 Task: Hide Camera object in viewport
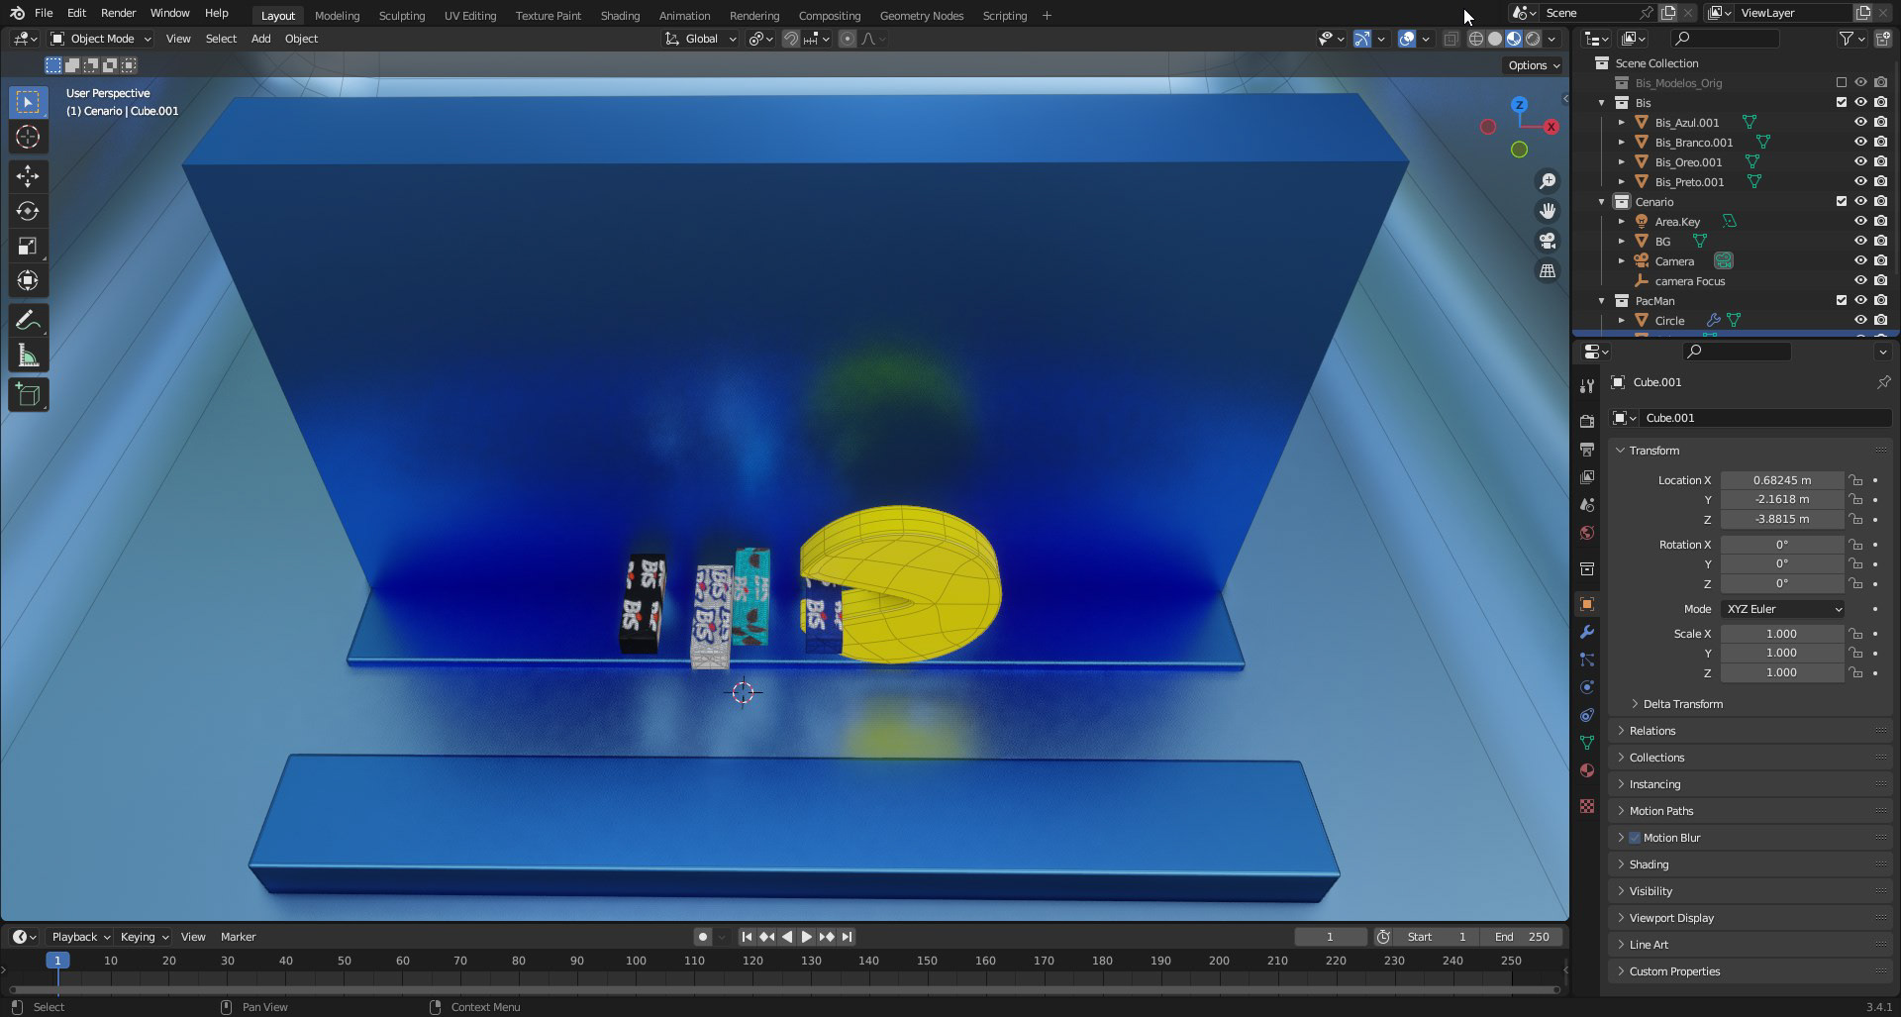(1860, 261)
